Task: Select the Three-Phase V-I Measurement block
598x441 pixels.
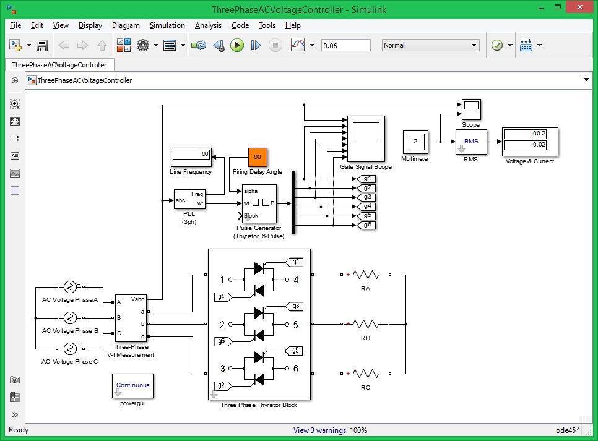Action: click(131, 319)
